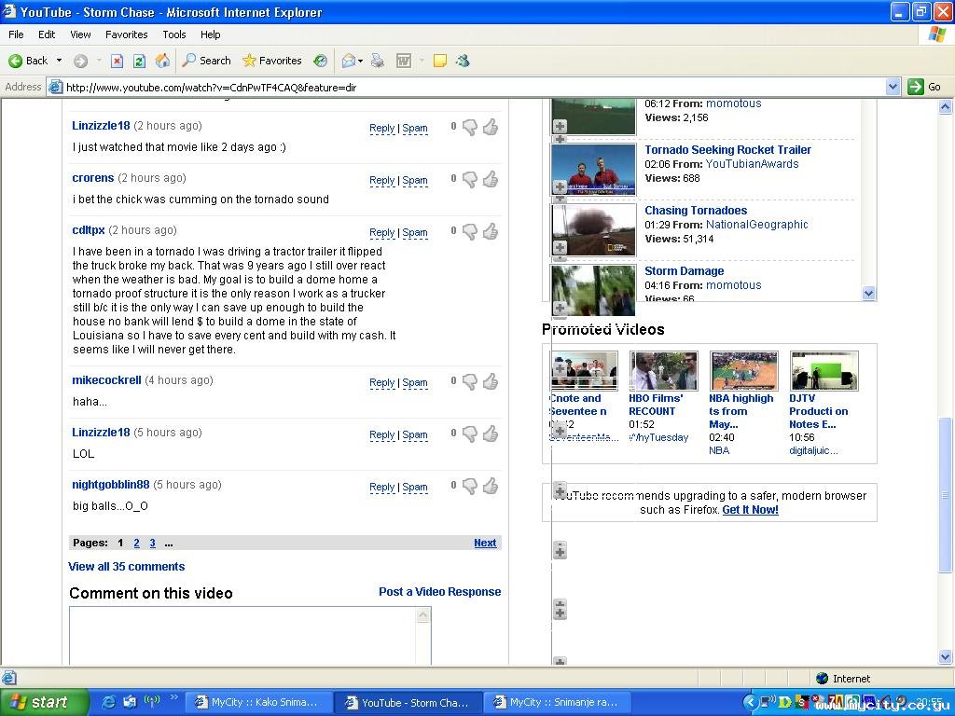Open the Mail button dropdown arrow
The height and width of the screenshot is (716, 955).
[x=361, y=61]
